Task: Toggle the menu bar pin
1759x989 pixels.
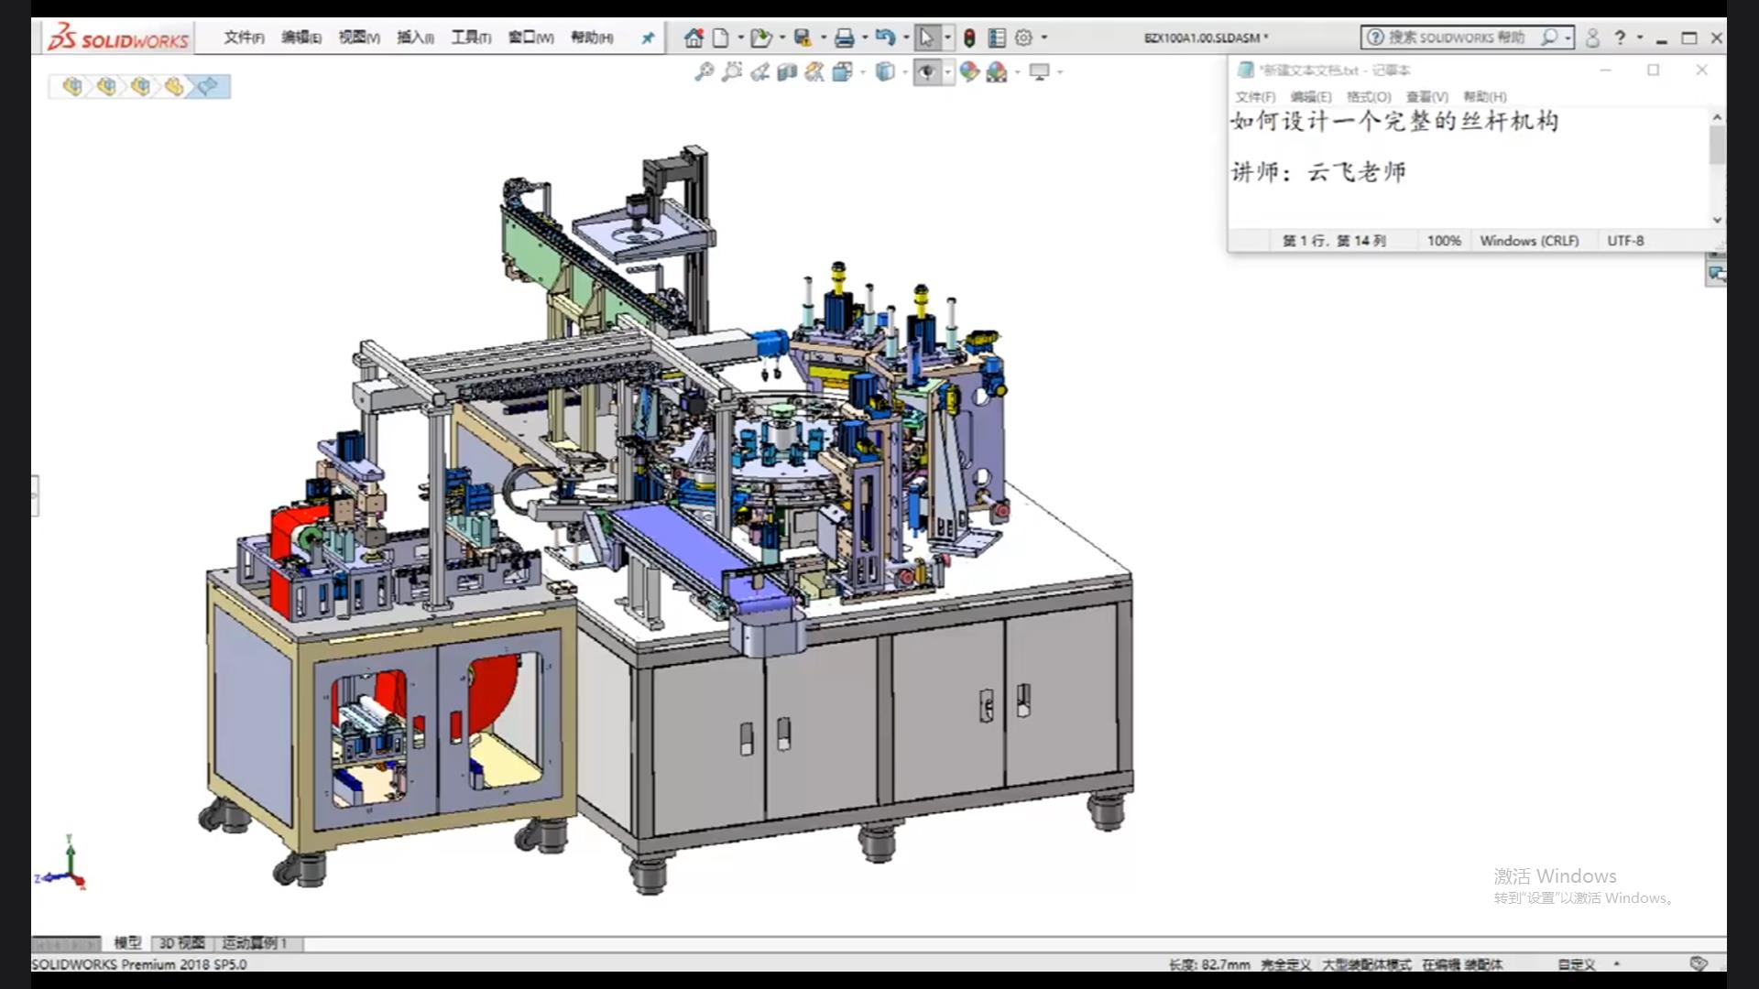Action: coord(648,38)
